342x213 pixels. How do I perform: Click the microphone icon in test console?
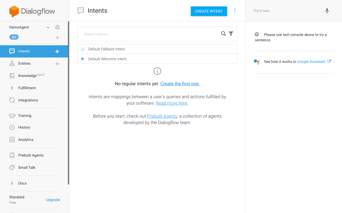click(327, 11)
